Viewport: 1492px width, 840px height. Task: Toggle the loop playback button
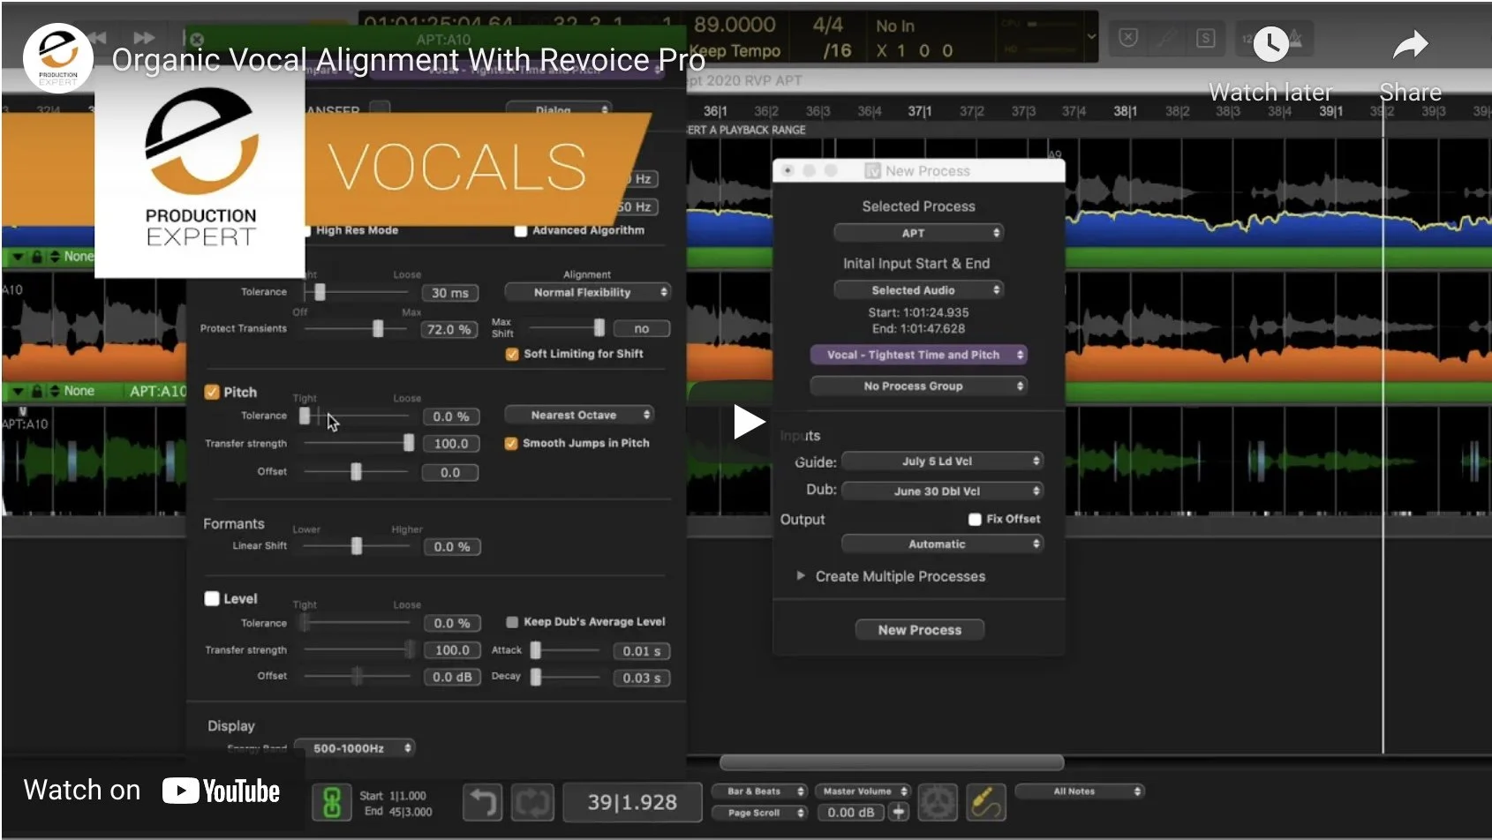pos(534,802)
